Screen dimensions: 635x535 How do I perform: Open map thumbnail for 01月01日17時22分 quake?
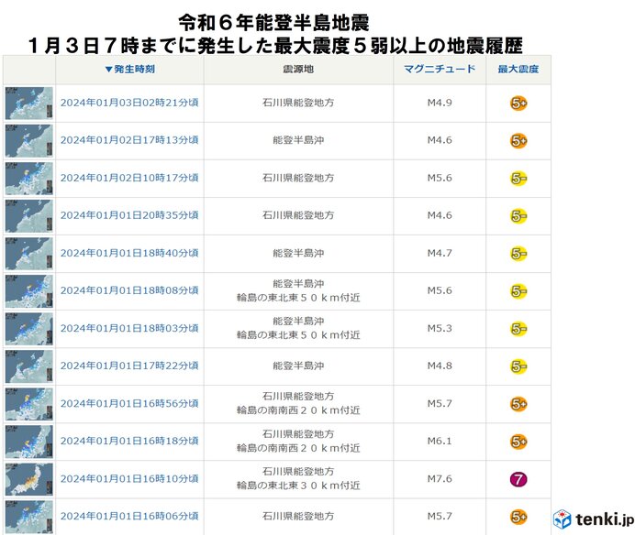[x=28, y=366]
